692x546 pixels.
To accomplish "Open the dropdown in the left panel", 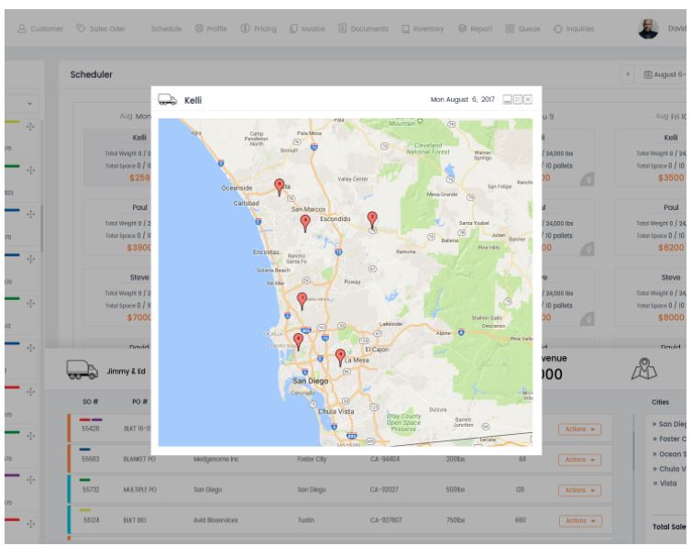I will 22,104.
